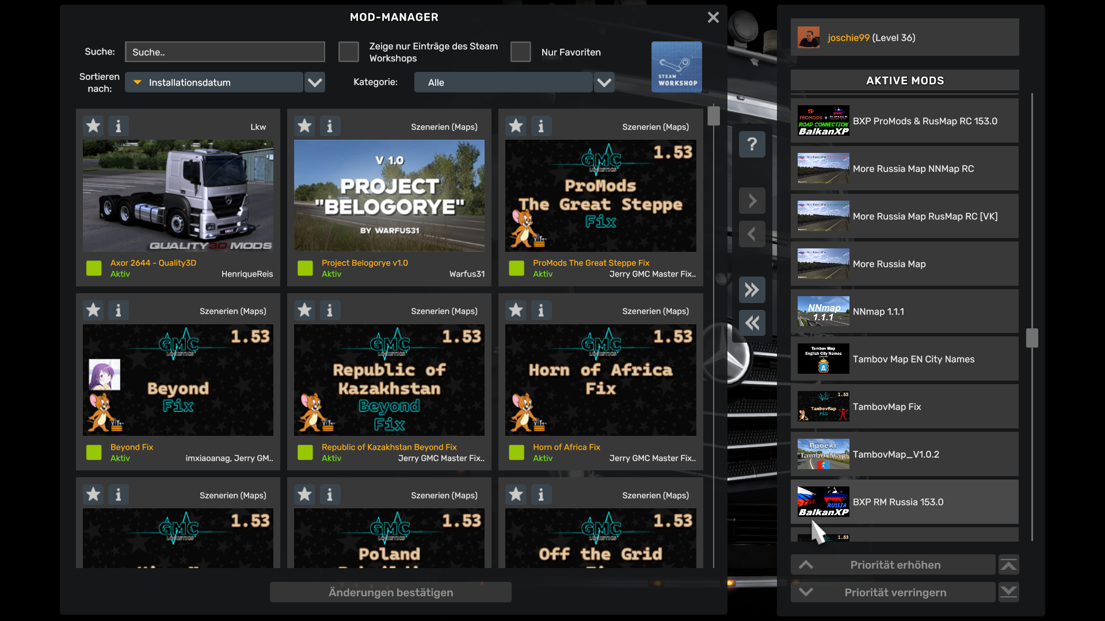Favorite the Poland mod card
This screenshot has height=621, width=1105.
click(304, 494)
